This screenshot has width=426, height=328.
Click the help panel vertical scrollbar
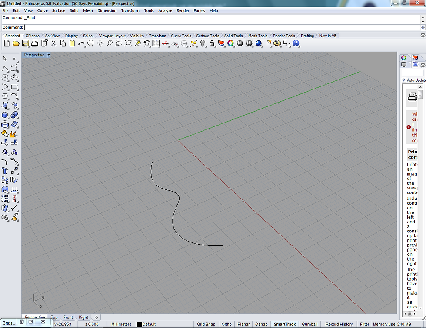point(420,197)
